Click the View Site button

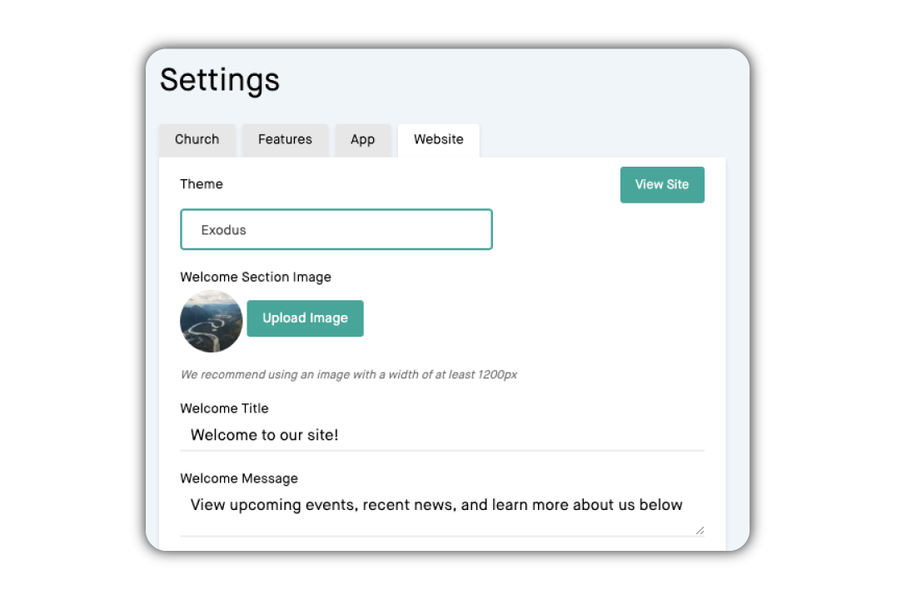coord(662,185)
